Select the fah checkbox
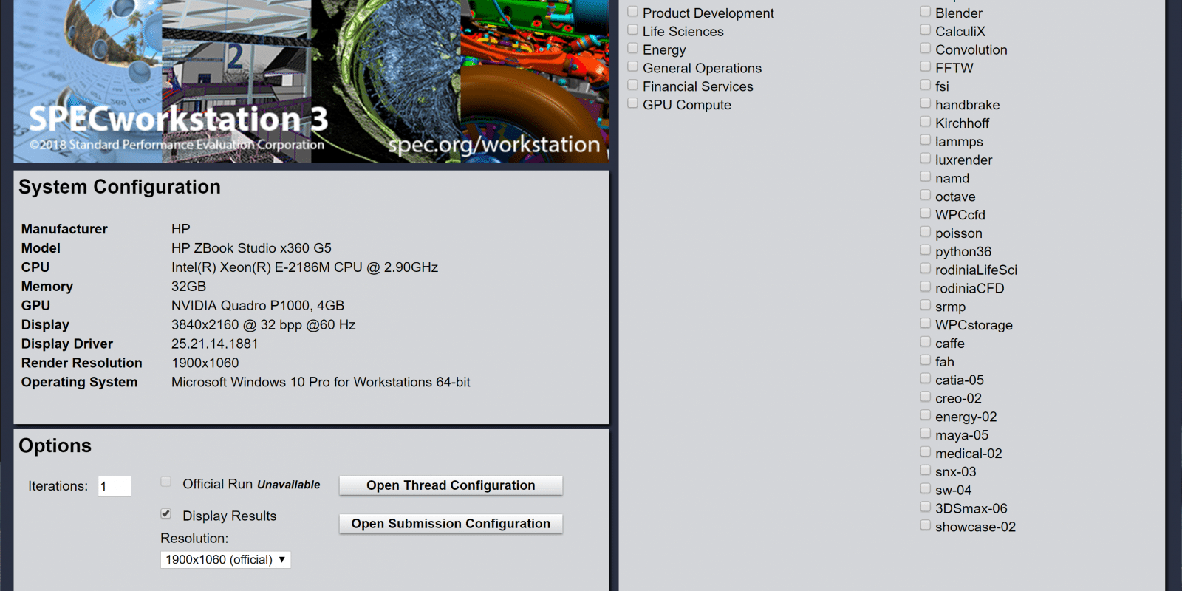Image resolution: width=1182 pixels, height=591 pixels. click(926, 361)
